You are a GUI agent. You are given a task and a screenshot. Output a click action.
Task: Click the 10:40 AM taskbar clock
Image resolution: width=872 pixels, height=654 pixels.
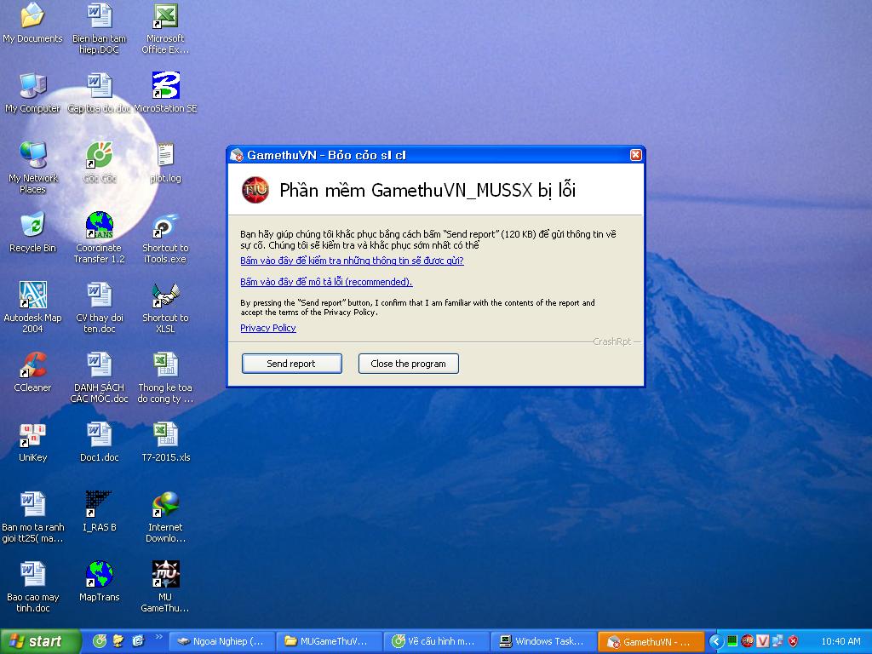tap(840, 642)
